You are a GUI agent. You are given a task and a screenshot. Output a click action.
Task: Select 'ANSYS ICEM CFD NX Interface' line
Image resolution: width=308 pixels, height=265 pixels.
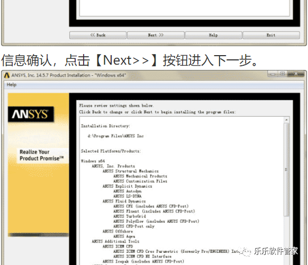point(142,257)
